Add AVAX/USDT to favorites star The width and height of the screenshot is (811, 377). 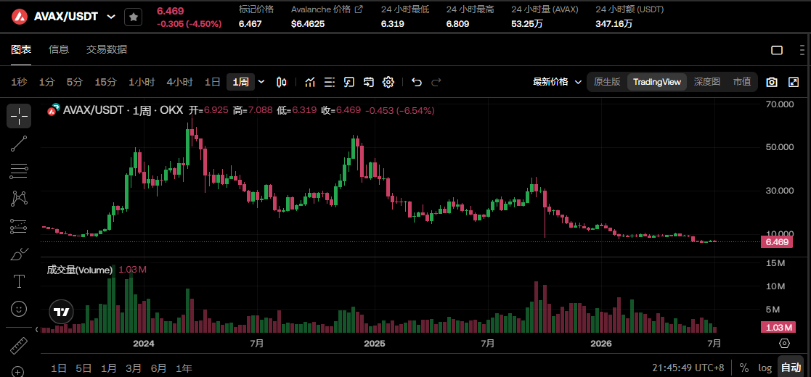[134, 17]
